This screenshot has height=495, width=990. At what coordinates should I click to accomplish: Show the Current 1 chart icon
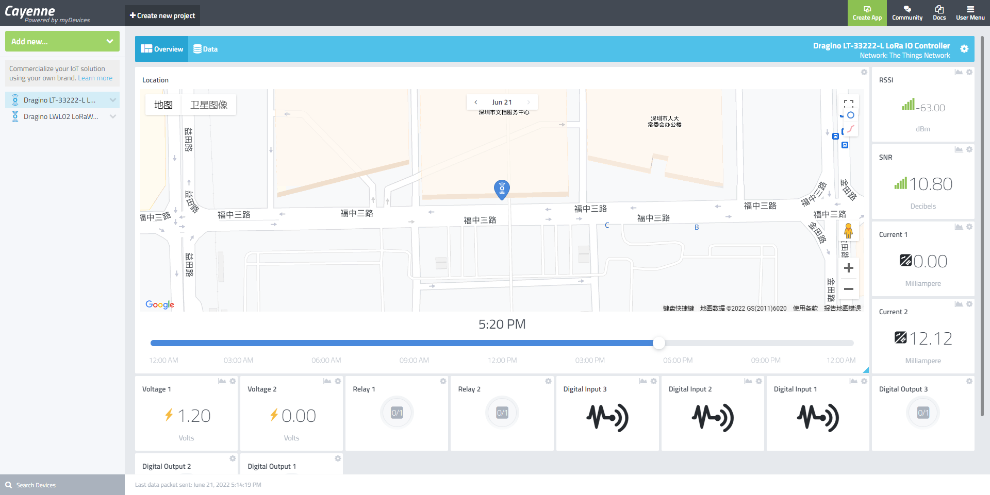coord(959,227)
